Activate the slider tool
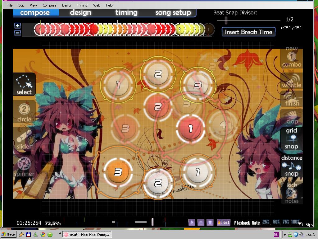This screenshot has height=239, width=318. [x=24, y=139]
